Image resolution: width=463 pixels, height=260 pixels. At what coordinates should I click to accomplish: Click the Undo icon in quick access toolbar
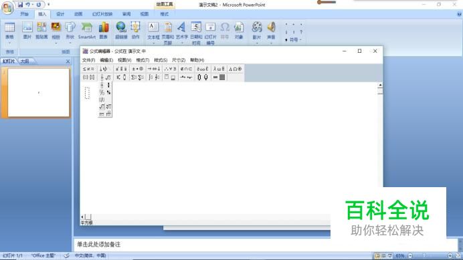click(27, 5)
